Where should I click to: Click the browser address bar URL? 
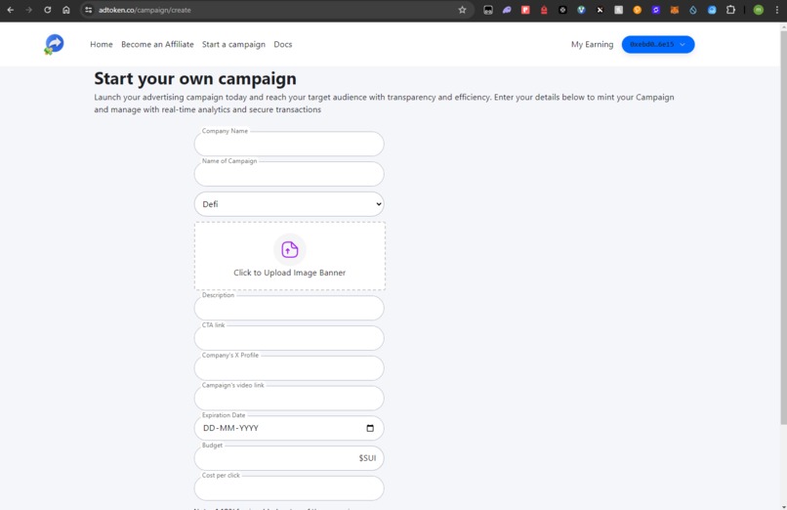coord(145,10)
